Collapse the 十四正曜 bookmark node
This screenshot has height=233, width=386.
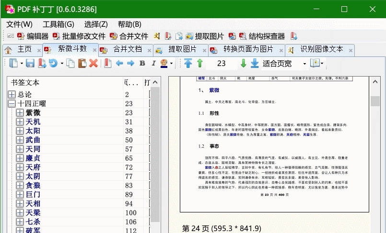point(12,104)
